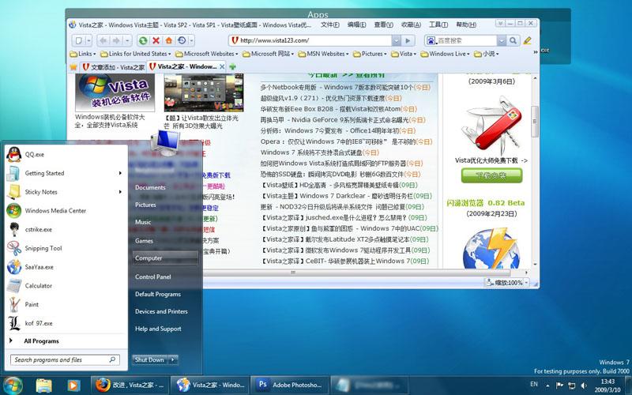Expand the Shut Down options arrow

[x=174, y=359]
